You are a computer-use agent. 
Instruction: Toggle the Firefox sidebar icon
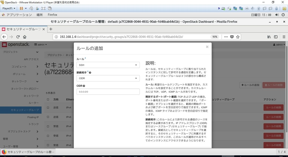pos(276,37)
